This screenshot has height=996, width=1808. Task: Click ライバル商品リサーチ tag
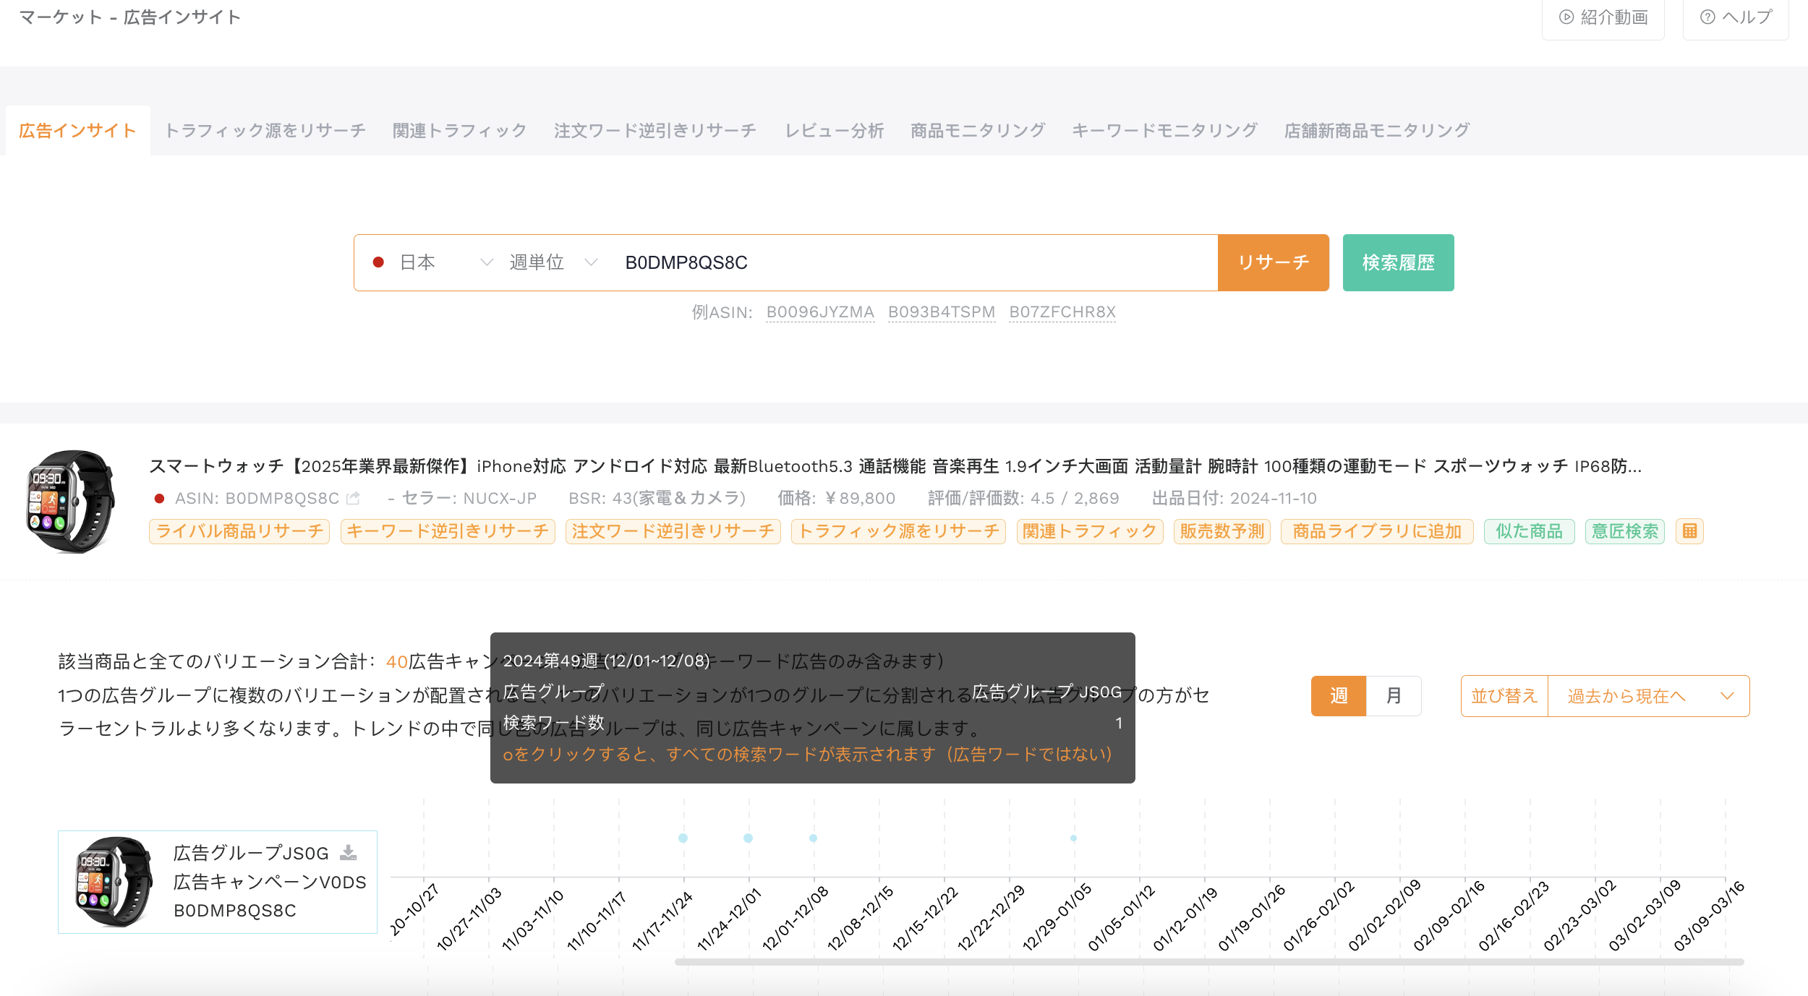[239, 531]
